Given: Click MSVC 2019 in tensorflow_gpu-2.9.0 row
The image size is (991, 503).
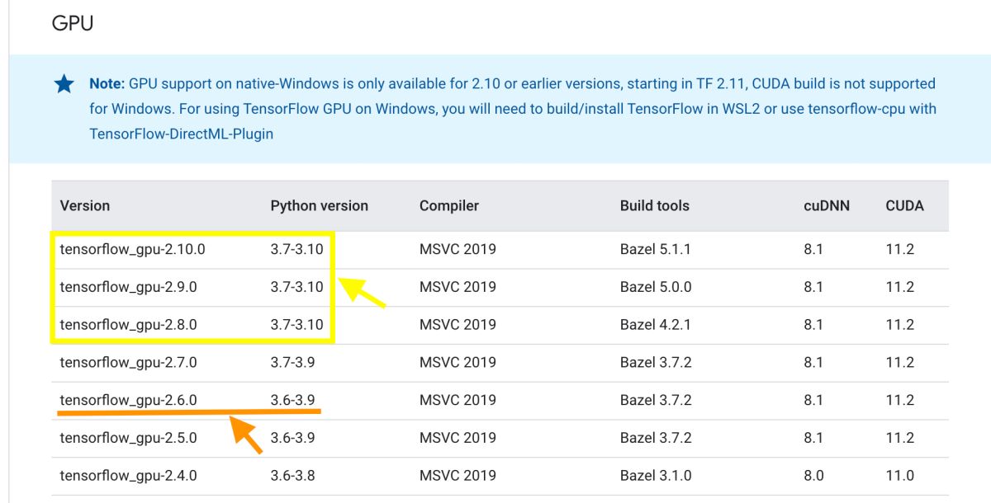Looking at the screenshot, I should [458, 287].
